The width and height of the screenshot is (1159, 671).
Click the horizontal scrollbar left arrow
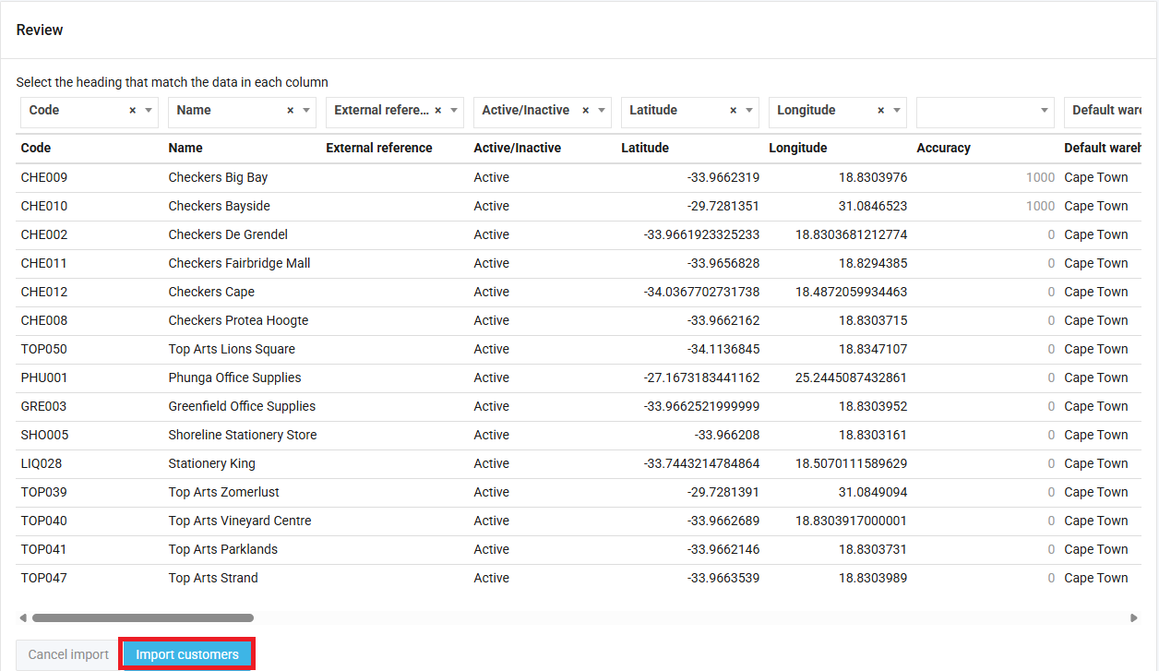click(x=23, y=618)
